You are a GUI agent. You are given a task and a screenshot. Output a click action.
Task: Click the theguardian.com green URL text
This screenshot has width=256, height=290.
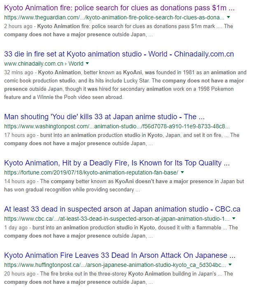tap(114, 17)
